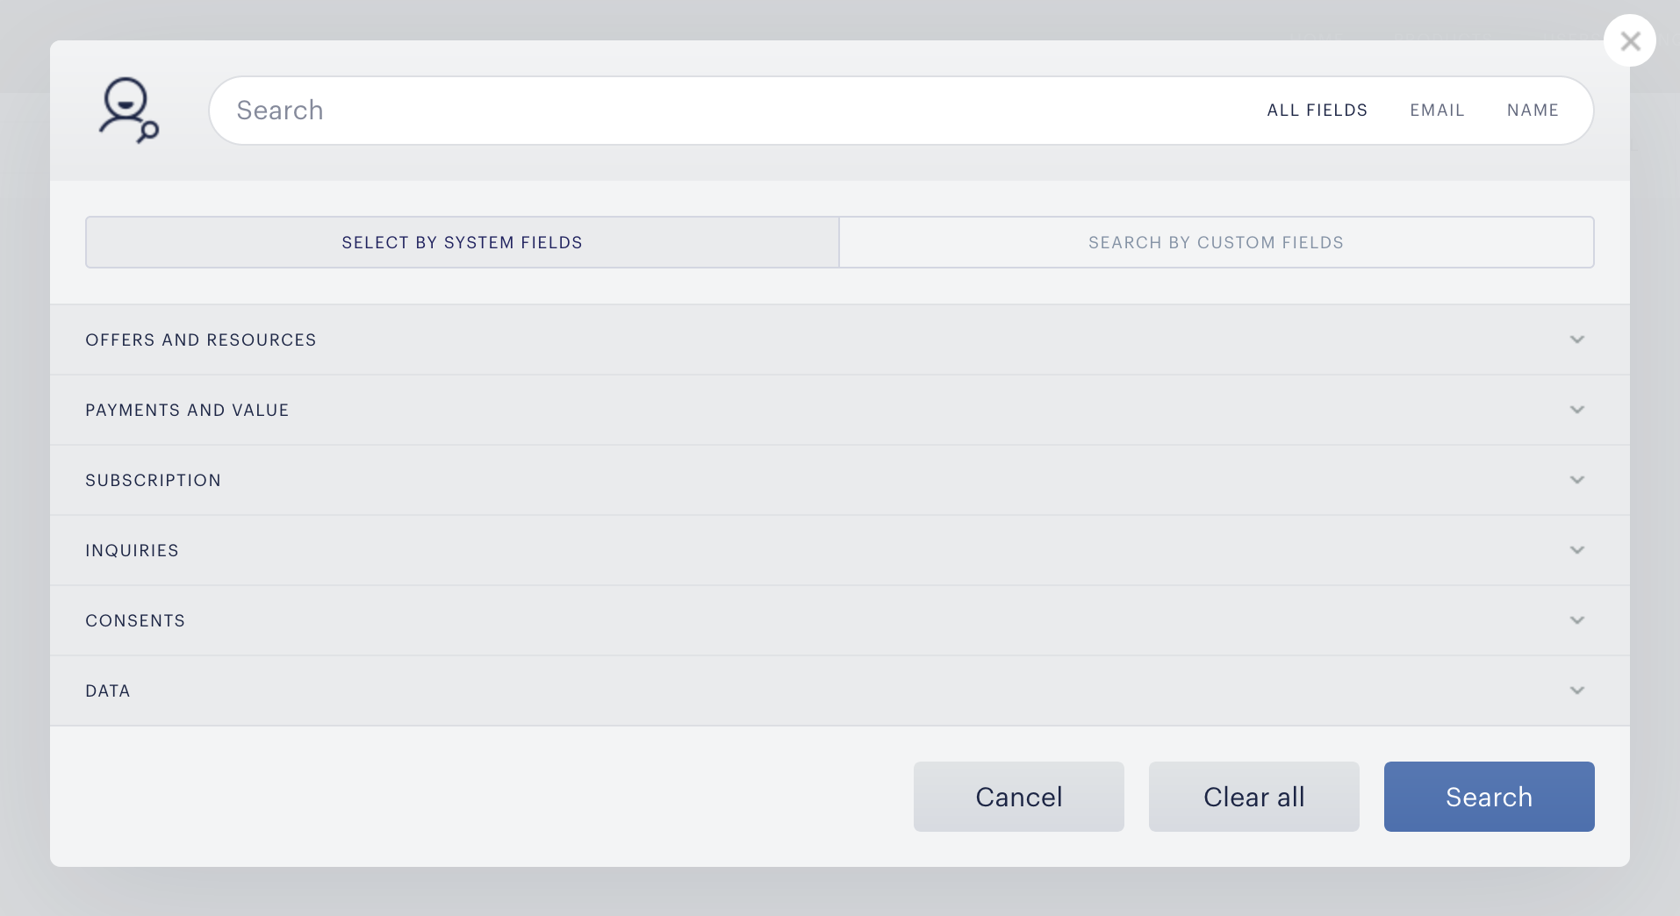Switch search scope to NAME
This screenshot has width=1680, height=916.
click(x=1533, y=111)
